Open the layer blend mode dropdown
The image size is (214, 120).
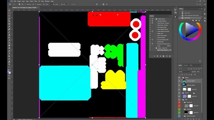coord(185,72)
